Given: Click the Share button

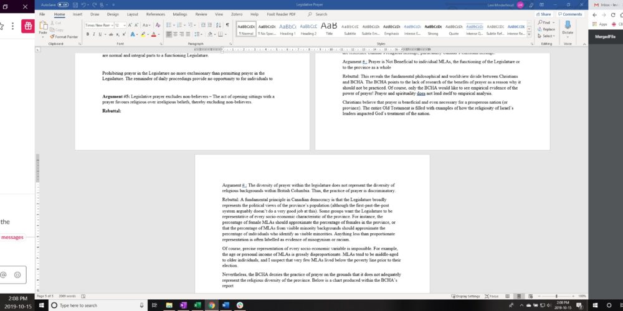Looking at the screenshot, I should click(x=545, y=14).
